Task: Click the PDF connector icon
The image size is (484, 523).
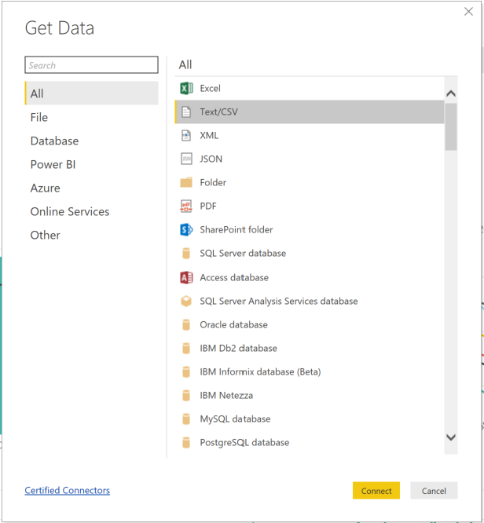Action: tap(186, 206)
